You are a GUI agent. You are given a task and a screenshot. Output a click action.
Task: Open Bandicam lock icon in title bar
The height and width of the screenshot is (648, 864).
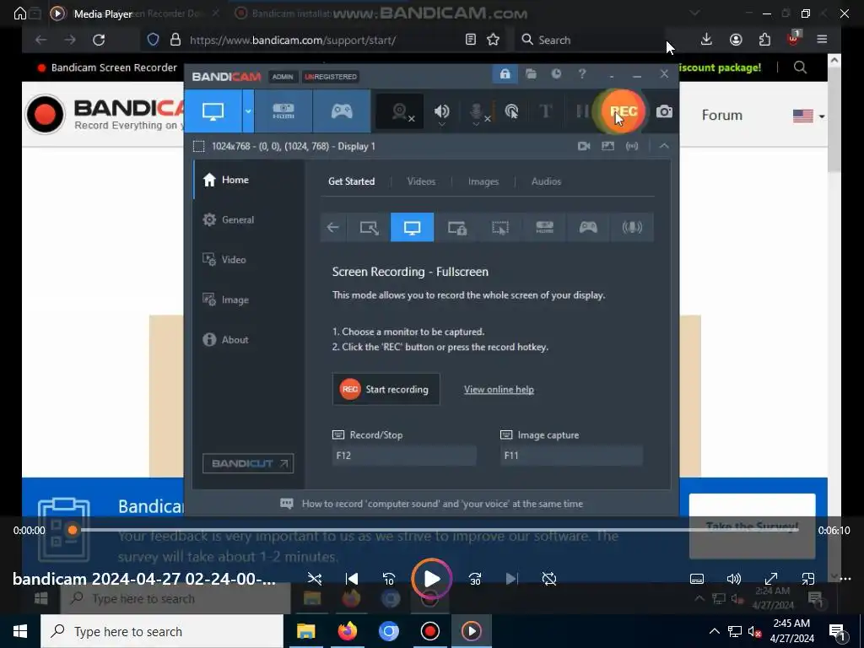505,74
